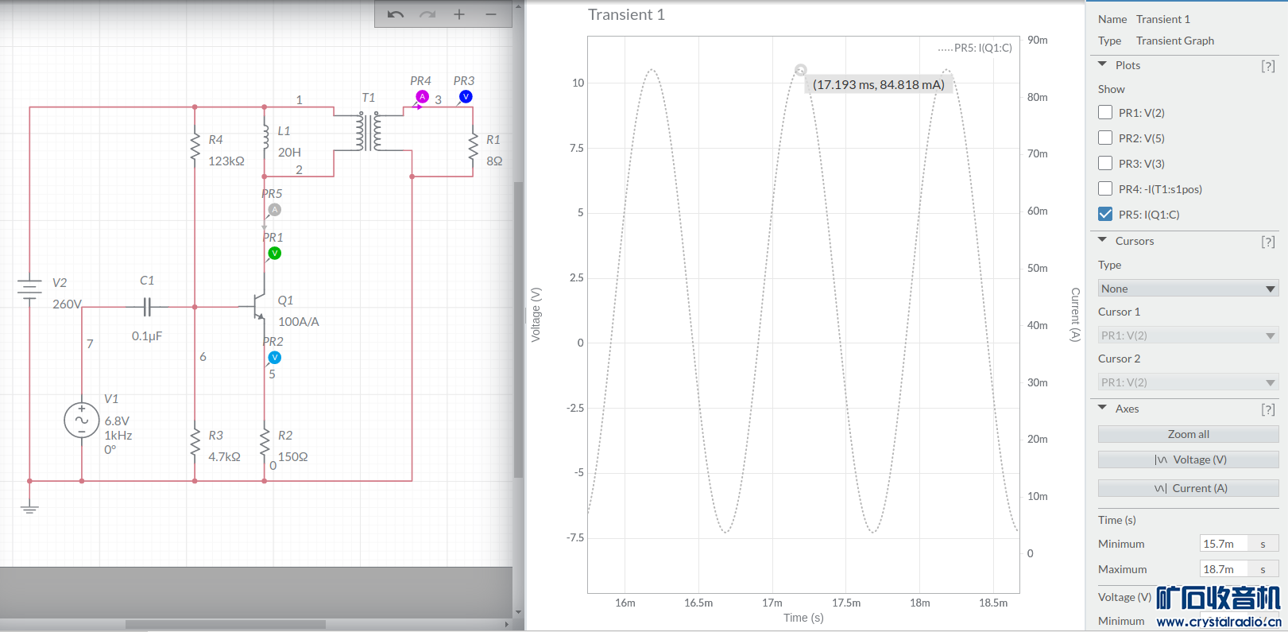
Task: Click the seconds unit beside Time Minimum
Action: coord(1263,544)
